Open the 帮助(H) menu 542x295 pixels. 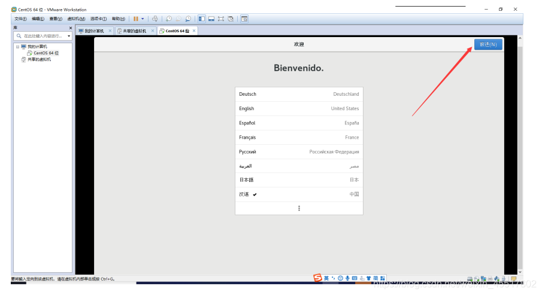tap(119, 19)
